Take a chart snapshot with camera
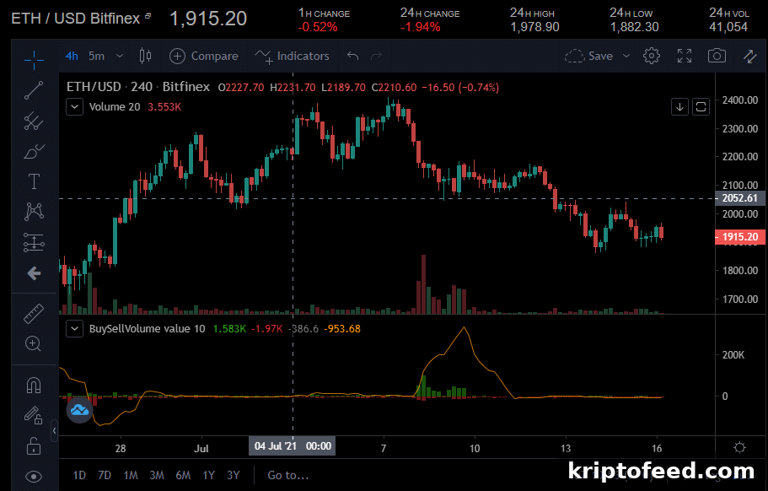 pos(717,56)
